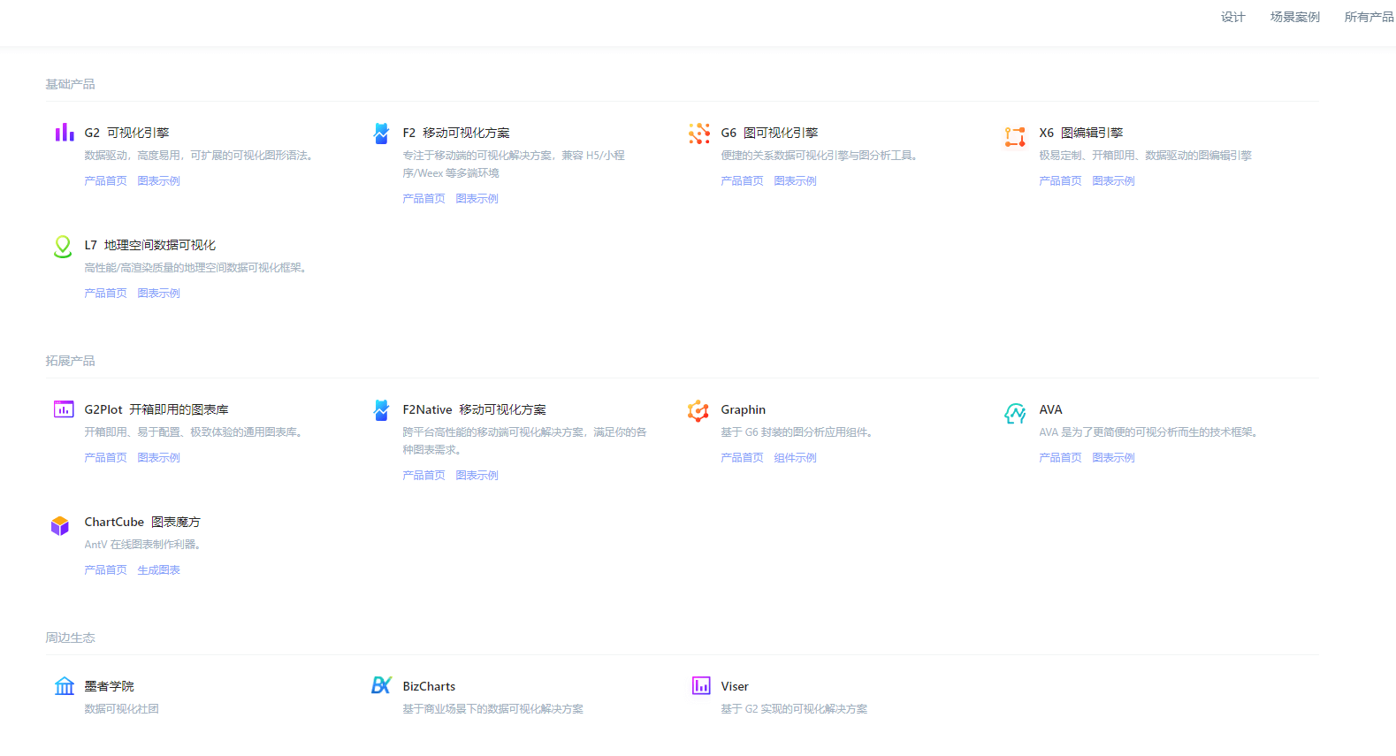Open G6 图表示例 link
This screenshot has width=1396, height=756.
(x=795, y=180)
